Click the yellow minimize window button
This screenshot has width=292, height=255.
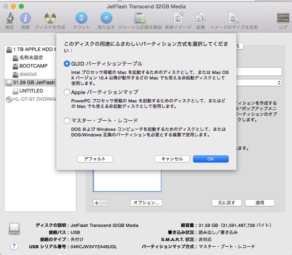tap(14, 6)
